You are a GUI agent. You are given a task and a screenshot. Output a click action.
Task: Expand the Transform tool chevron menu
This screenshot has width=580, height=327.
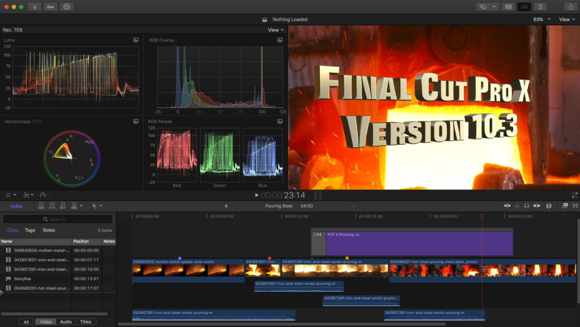(x=15, y=195)
